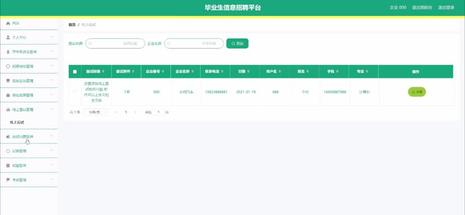The height and width of the screenshot is (215, 465).
Task: Check the select-all checkbox in the table header
Action: pyautogui.click(x=75, y=71)
